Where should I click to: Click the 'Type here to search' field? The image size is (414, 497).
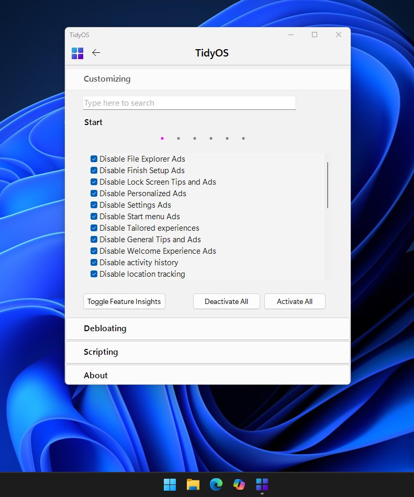(x=189, y=103)
